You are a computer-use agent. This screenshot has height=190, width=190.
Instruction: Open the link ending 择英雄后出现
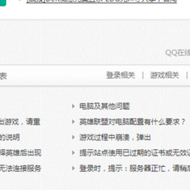coord(21,153)
